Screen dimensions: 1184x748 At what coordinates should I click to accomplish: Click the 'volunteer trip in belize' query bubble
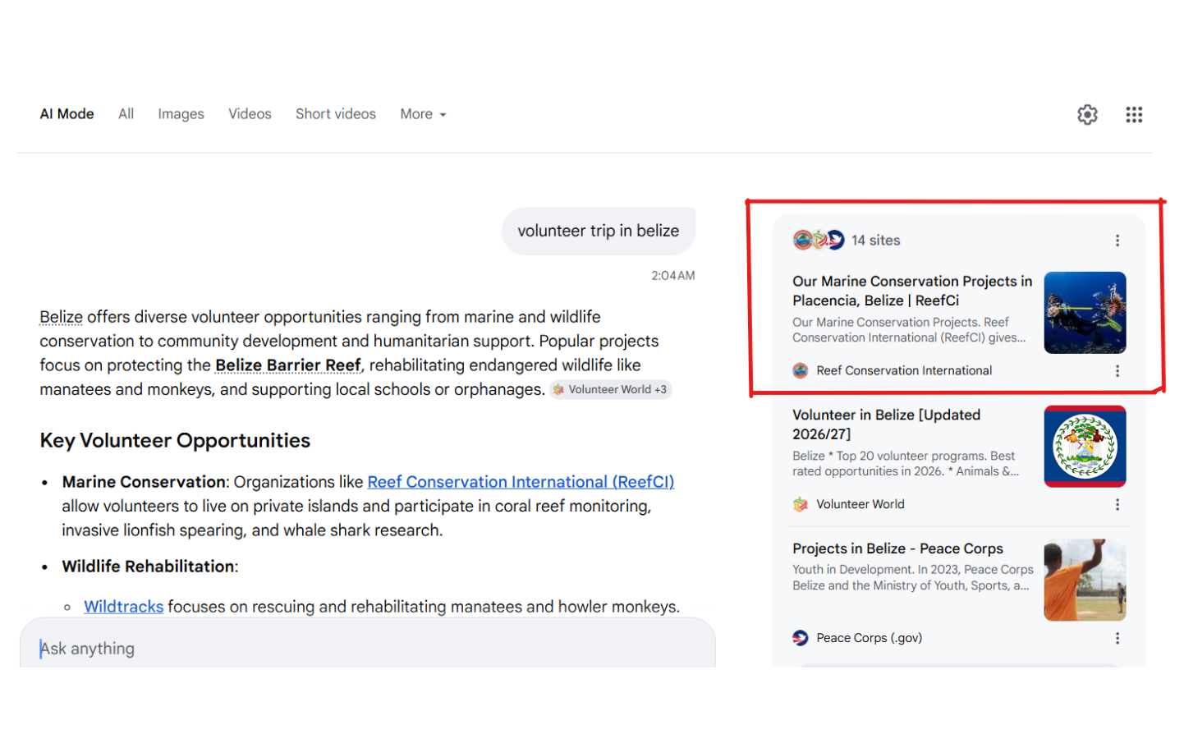(599, 231)
